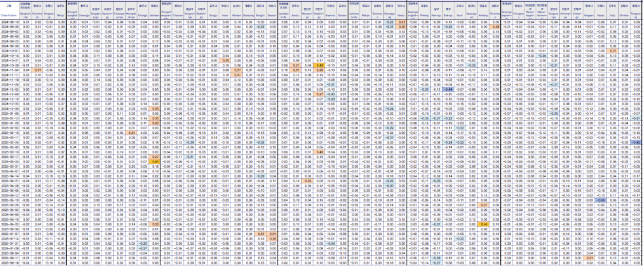Select the Pohang column header
Image resolution: width=643 pixels, height=267 pixels.
(424, 10)
